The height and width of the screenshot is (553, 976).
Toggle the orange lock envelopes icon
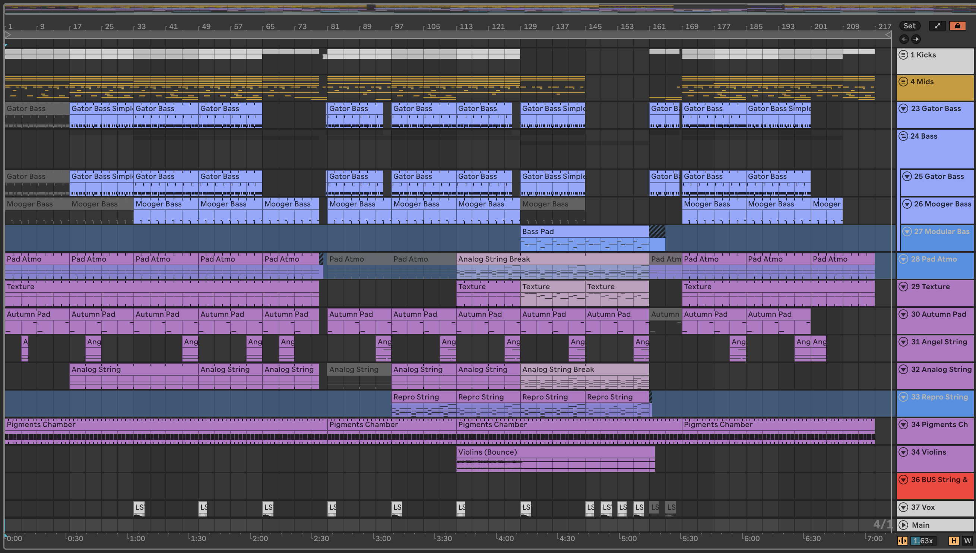957,26
